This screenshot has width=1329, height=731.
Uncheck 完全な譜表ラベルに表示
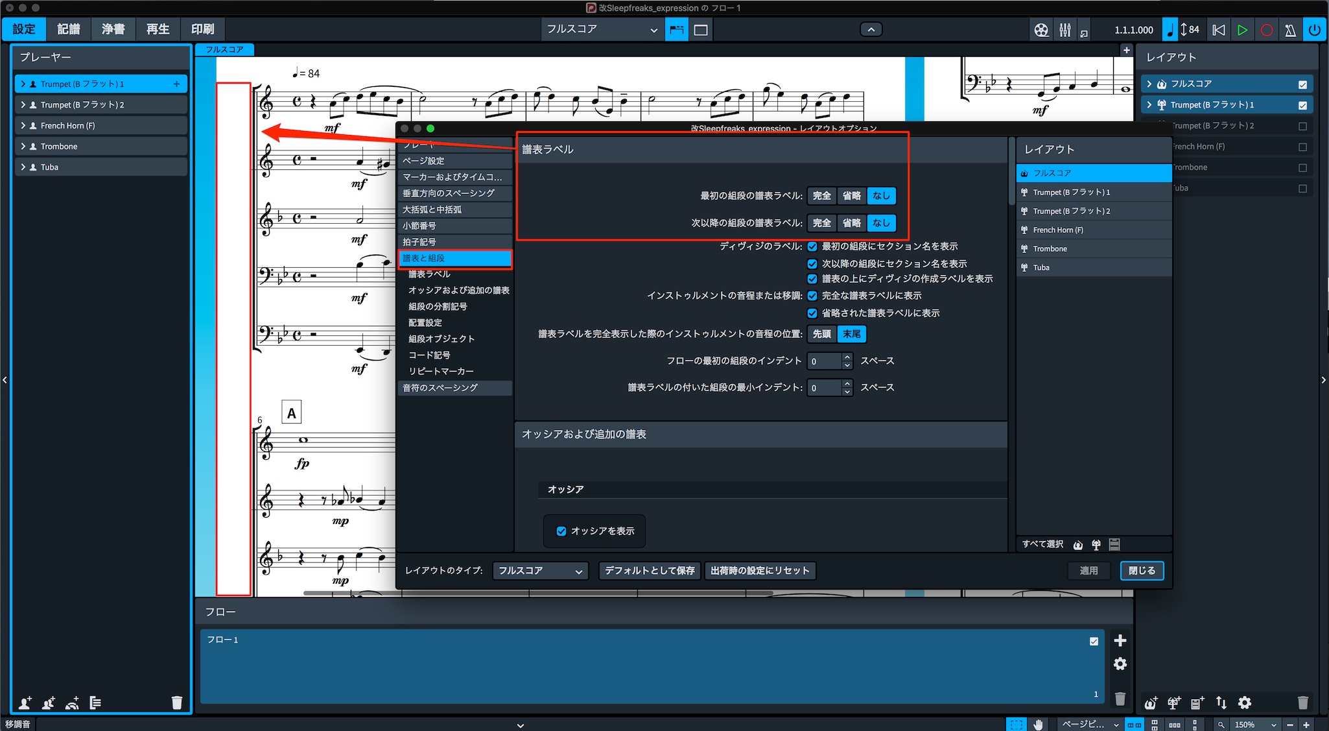[812, 296]
